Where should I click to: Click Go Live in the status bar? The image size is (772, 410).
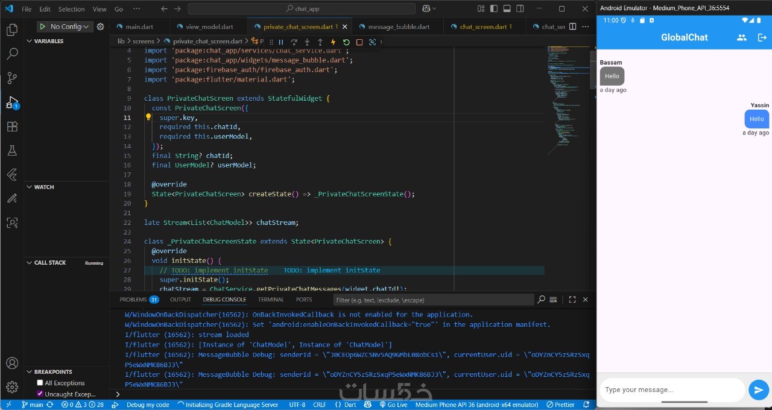pos(393,405)
